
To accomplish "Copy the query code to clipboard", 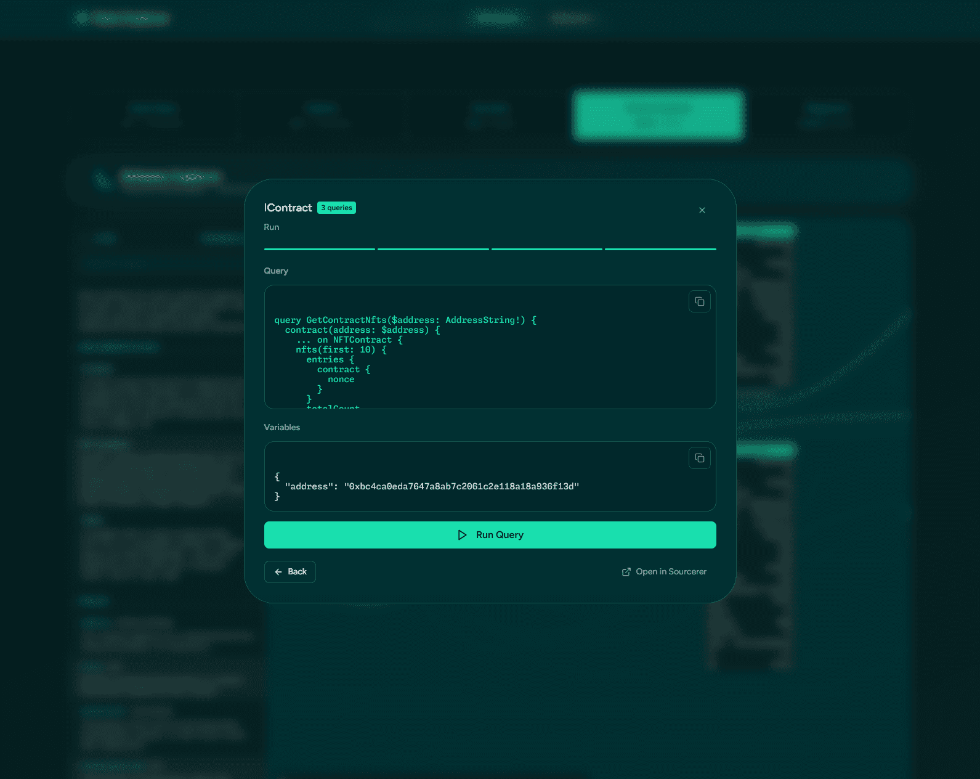I will [x=699, y=301].
